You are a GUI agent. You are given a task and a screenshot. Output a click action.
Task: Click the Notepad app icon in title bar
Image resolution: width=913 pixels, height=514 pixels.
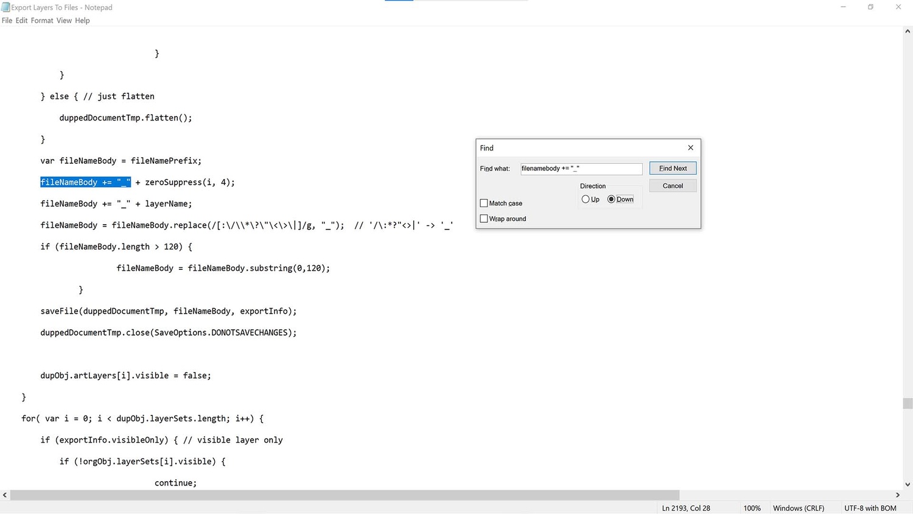(x=5, y=7)
